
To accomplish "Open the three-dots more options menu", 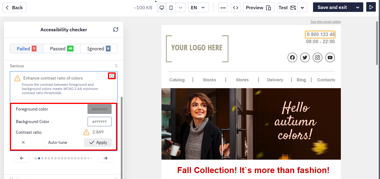I will (x=223, y=7).
